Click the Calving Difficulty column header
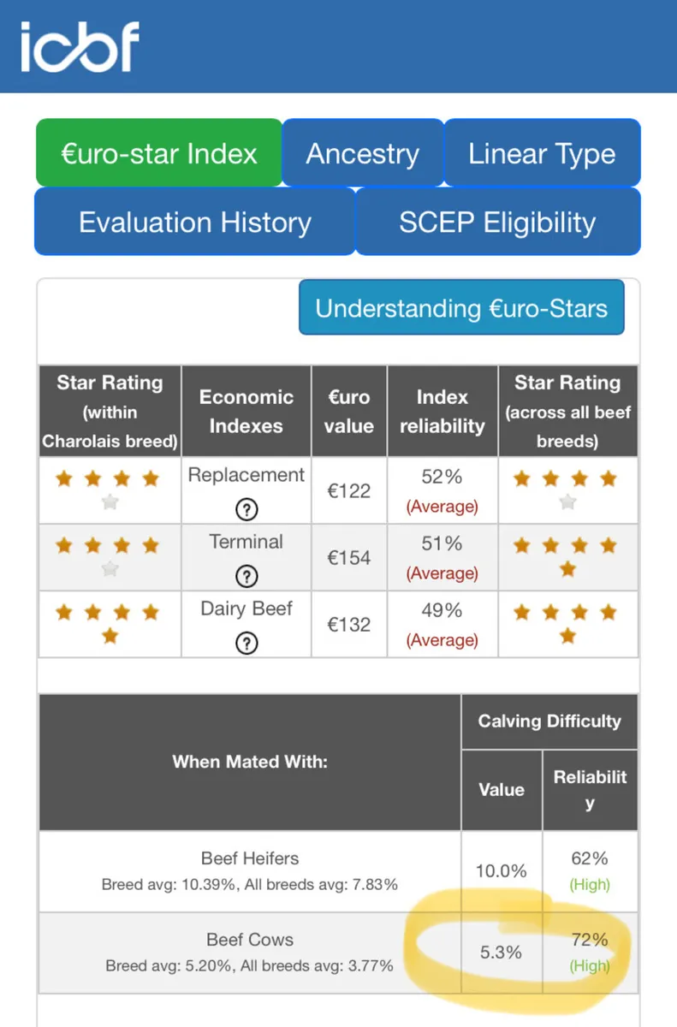 click(x=549, y=721)
